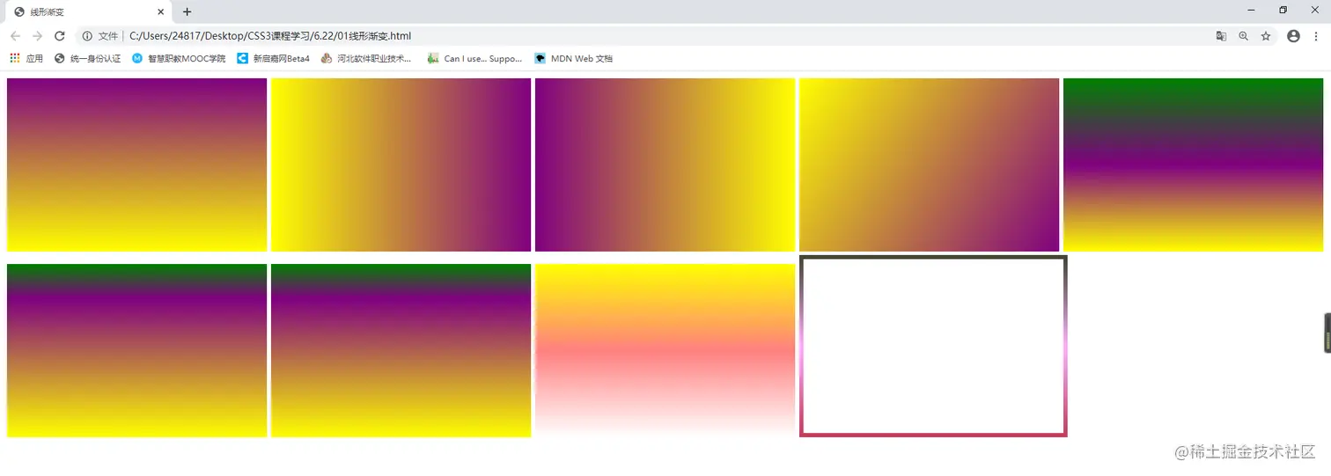Click the purple-to-yellow horizontal gradient box
Screen dimensions: 1331x476
665,165
